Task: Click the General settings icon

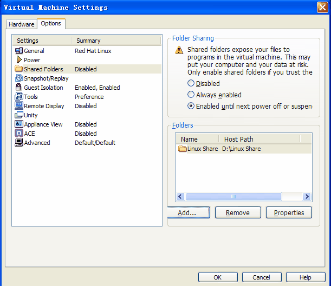Action: pos(19,51)
